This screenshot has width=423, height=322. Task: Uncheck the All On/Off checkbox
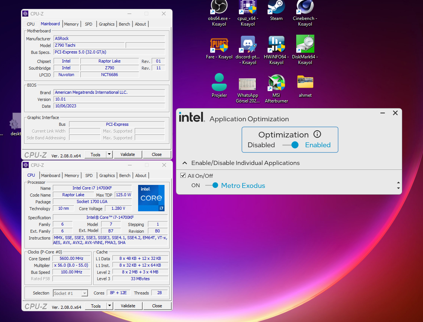183,175
